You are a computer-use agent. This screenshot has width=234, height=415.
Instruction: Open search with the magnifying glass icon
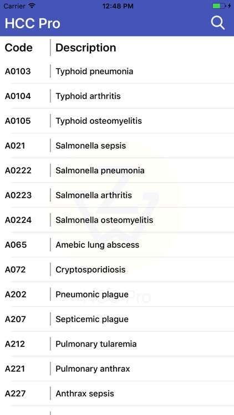[218, 23]
